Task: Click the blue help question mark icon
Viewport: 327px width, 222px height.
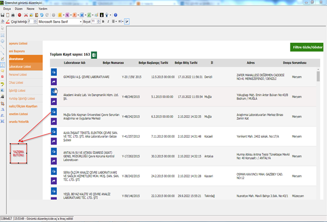Action: [115, 15]
